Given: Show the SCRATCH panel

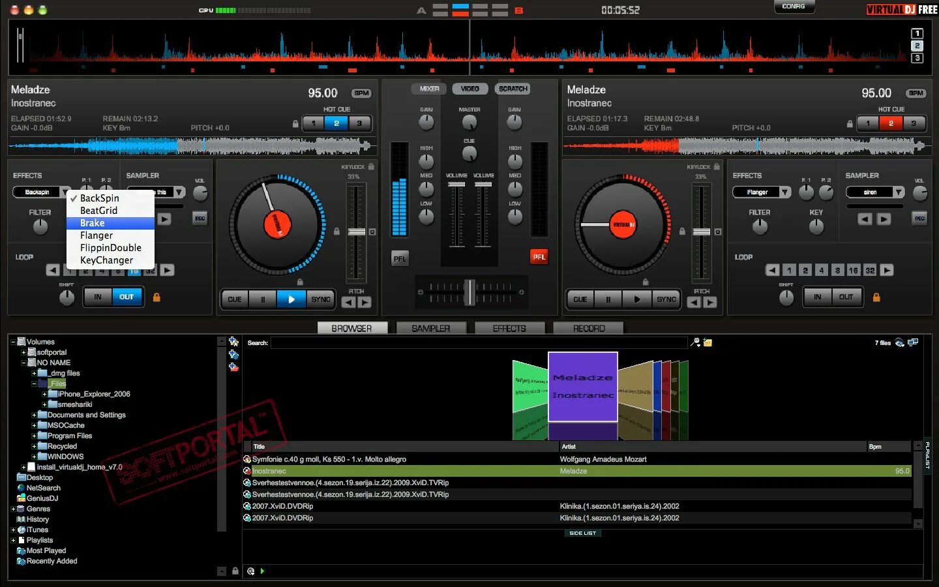Looking at the screenshot, I should (x=513, y=89).
